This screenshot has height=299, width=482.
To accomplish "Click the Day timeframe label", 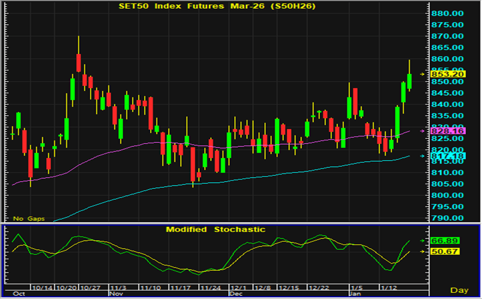I will coord(459,290).
